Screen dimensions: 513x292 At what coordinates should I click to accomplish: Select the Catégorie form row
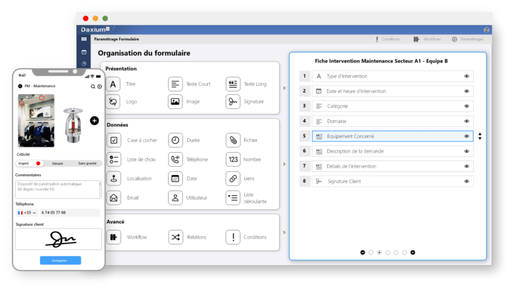coord(392,107)
